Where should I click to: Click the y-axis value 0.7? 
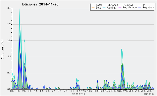tap(9, 73)
